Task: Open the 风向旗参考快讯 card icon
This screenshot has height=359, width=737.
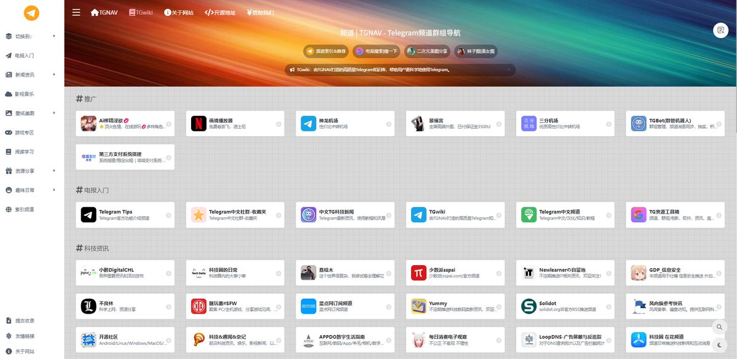Action: 639,306
